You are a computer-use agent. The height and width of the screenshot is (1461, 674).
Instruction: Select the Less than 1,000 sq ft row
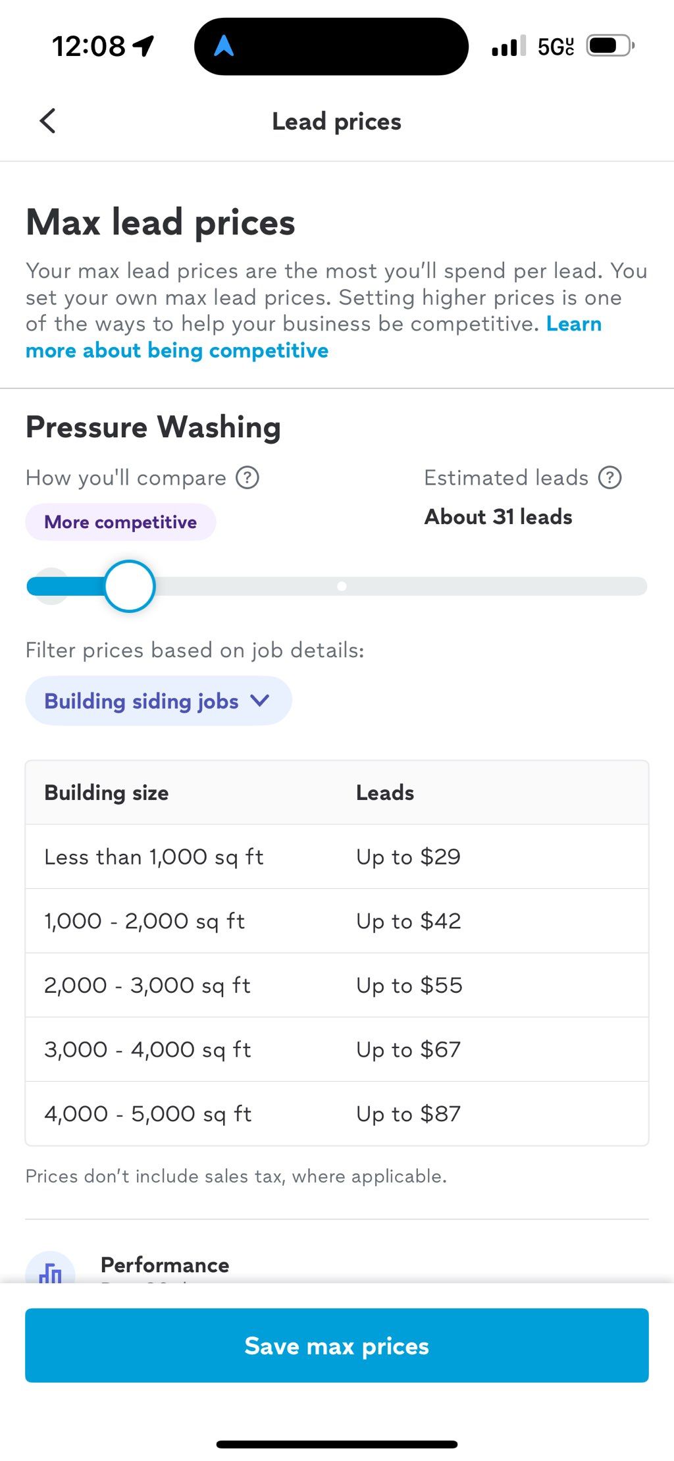pos(337,857)
